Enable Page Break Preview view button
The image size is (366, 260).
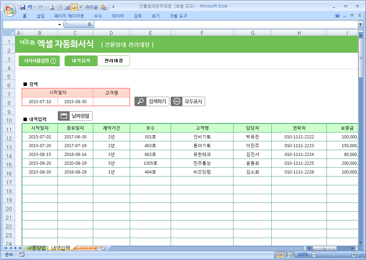(x=291, y=254)
